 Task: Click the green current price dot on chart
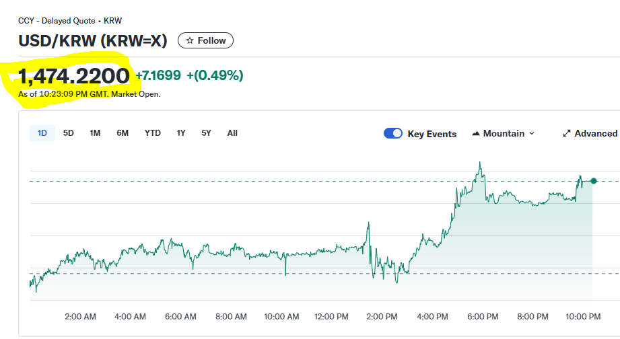pyautogui.click(x=593, y=181)
